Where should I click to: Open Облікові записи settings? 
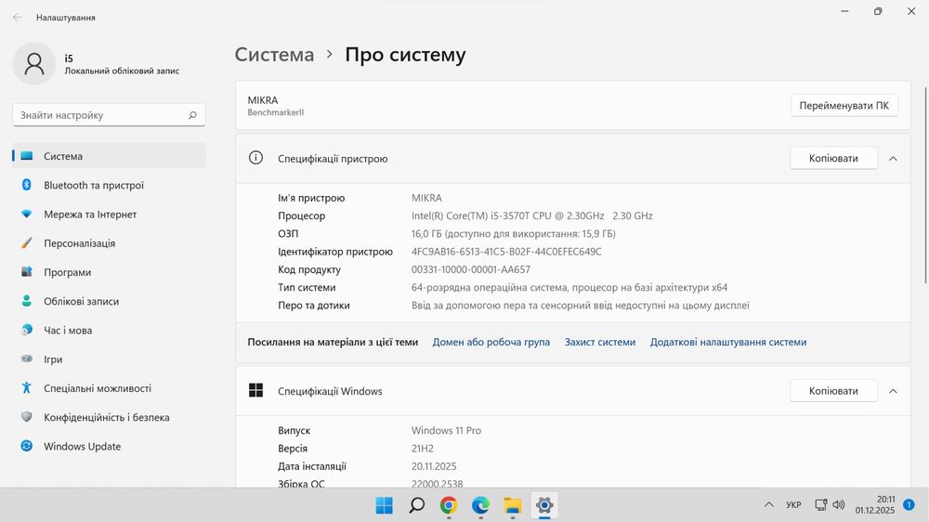(x=109, y=301)
